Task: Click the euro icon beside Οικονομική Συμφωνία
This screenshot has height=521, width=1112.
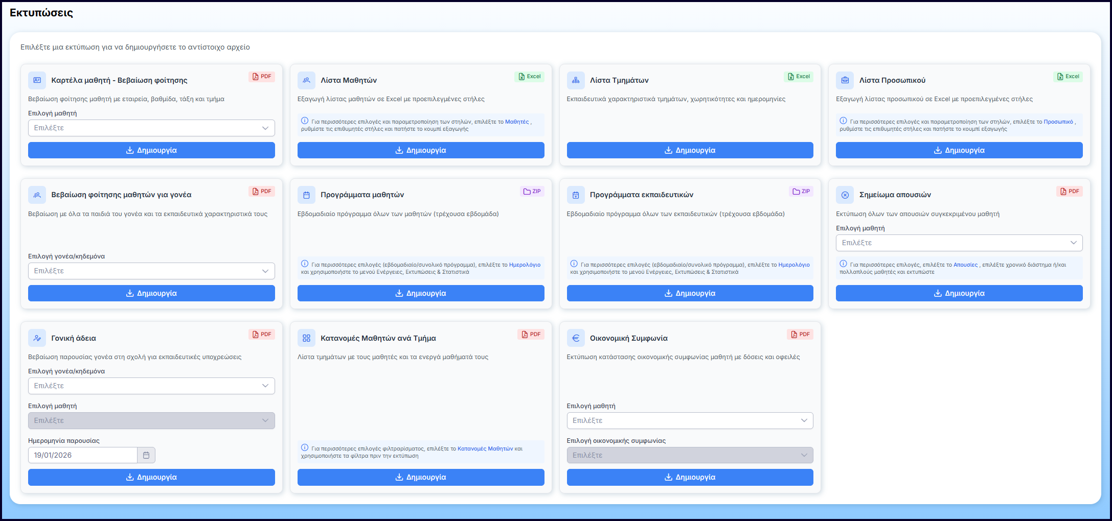Action: [576, 338]
